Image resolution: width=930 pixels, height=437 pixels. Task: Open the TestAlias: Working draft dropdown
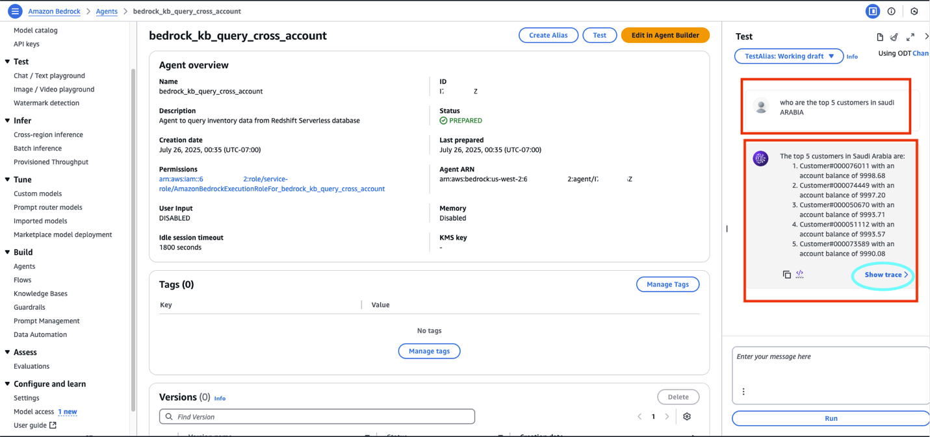[x=789, y=56]
